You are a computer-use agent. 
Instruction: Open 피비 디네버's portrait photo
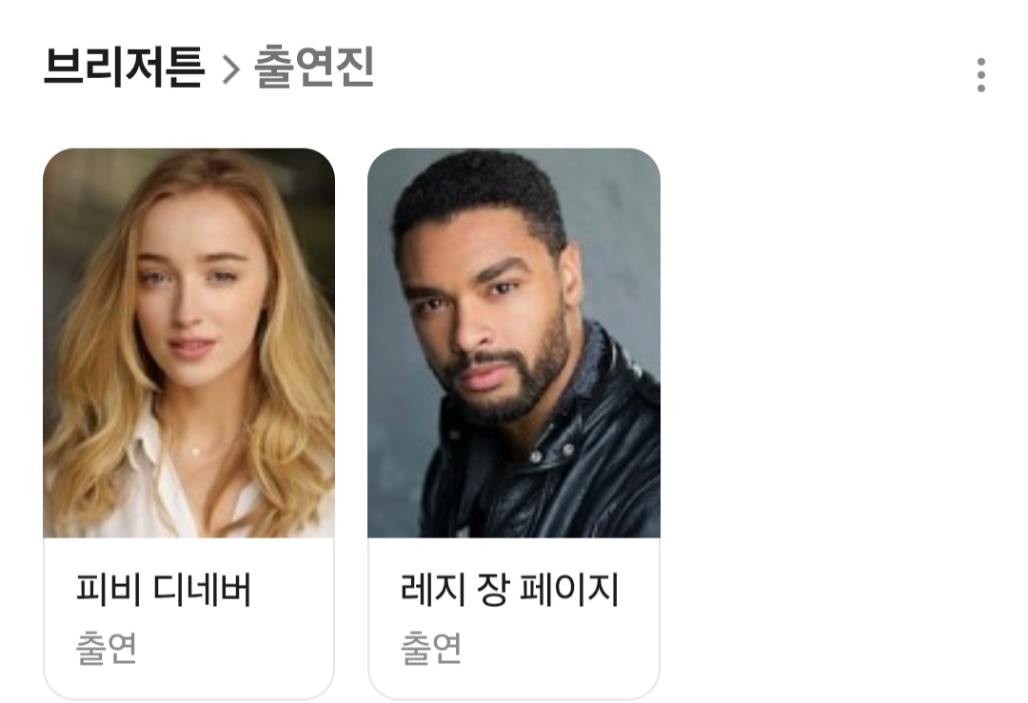point(188,342)
